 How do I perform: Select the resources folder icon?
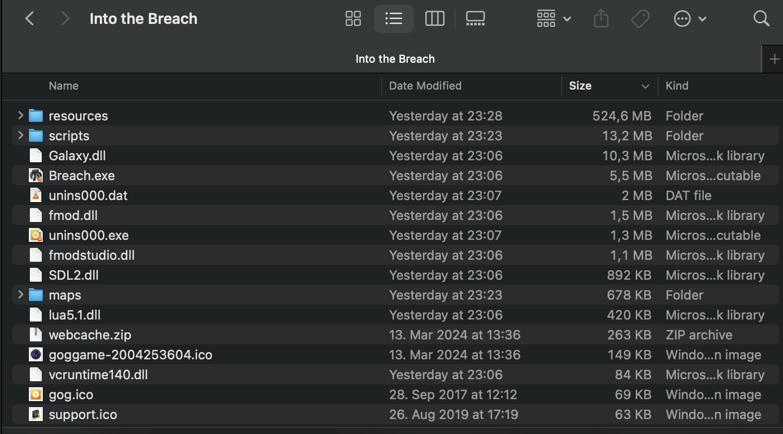pos(36,115)
